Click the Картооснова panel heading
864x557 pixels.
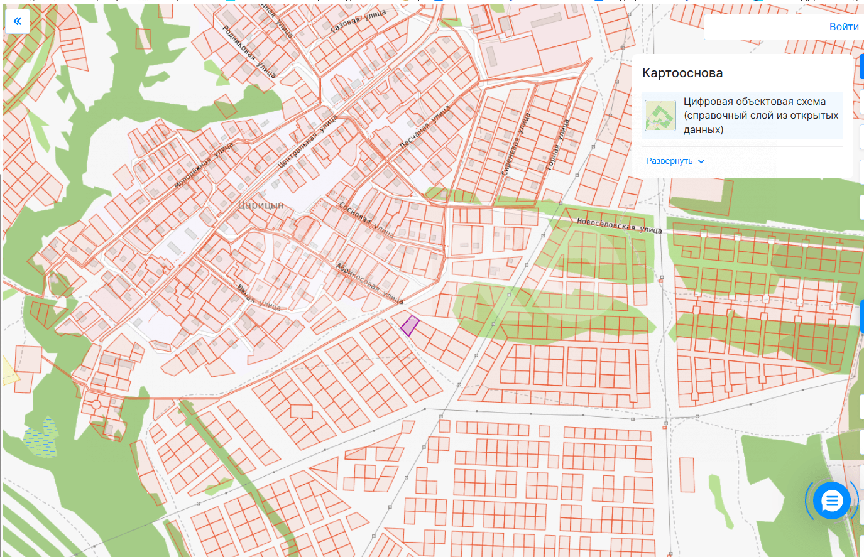point(682,73)
